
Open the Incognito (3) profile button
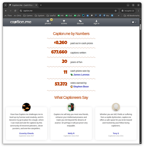coord(128,11)
